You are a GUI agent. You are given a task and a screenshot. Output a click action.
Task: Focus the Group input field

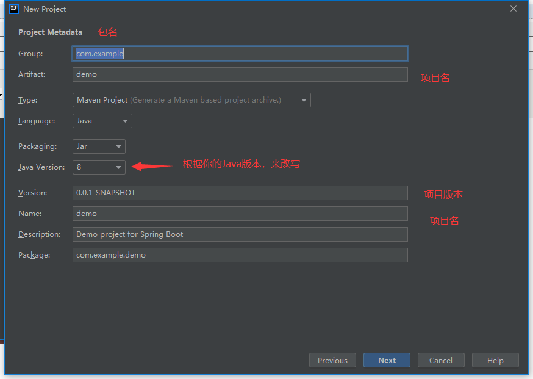click(240, 54)
